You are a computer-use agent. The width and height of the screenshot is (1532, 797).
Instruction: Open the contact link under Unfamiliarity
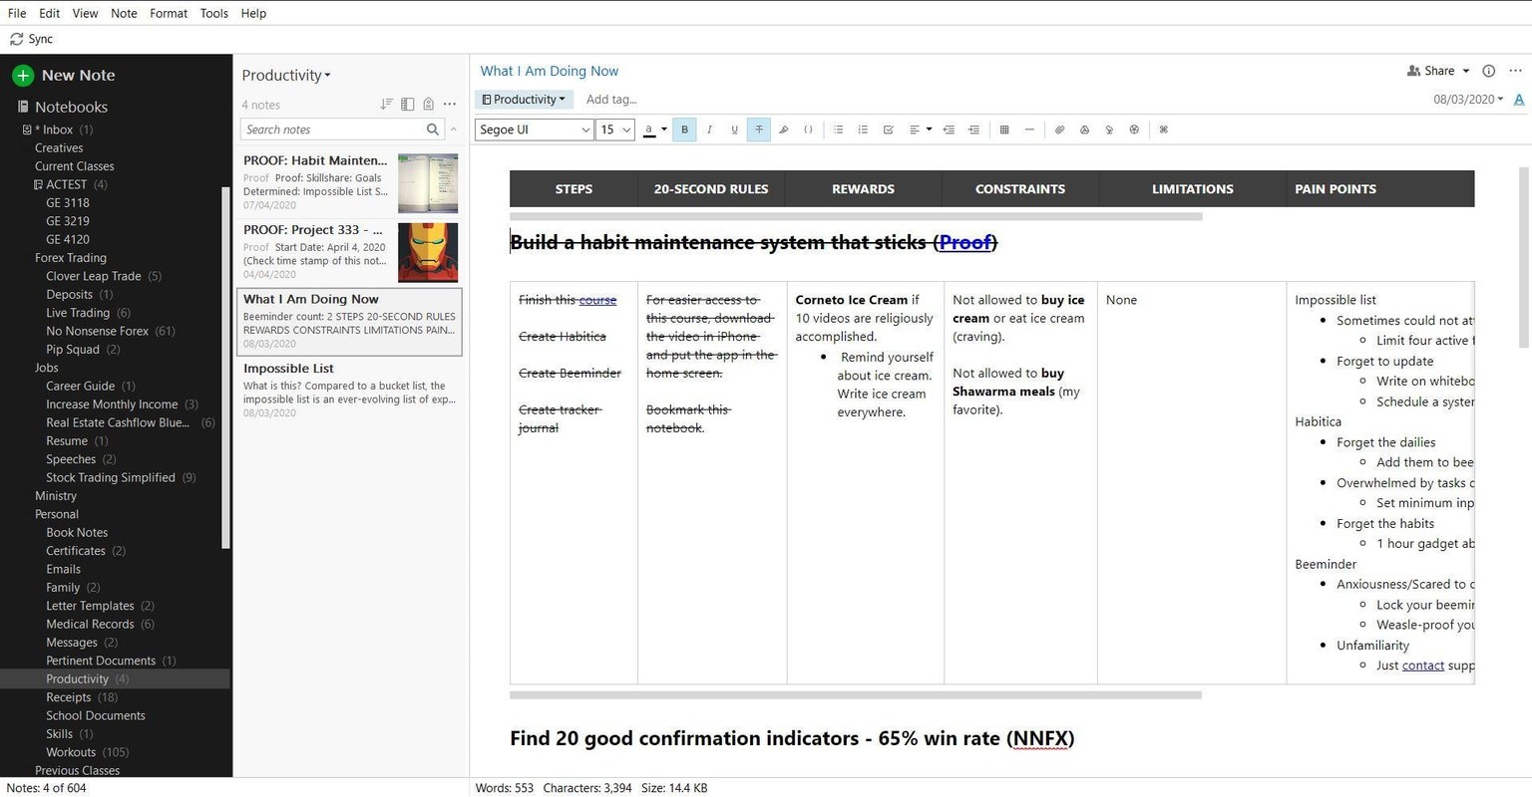click(1422, 665)
